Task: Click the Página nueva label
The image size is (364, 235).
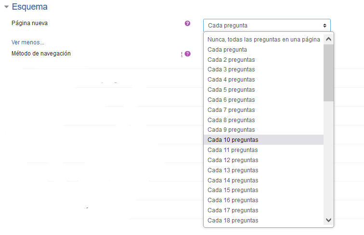Action: [29, 23]
